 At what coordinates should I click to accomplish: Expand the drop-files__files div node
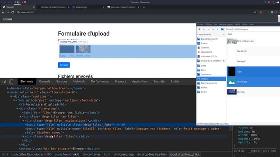click(23, 137)
